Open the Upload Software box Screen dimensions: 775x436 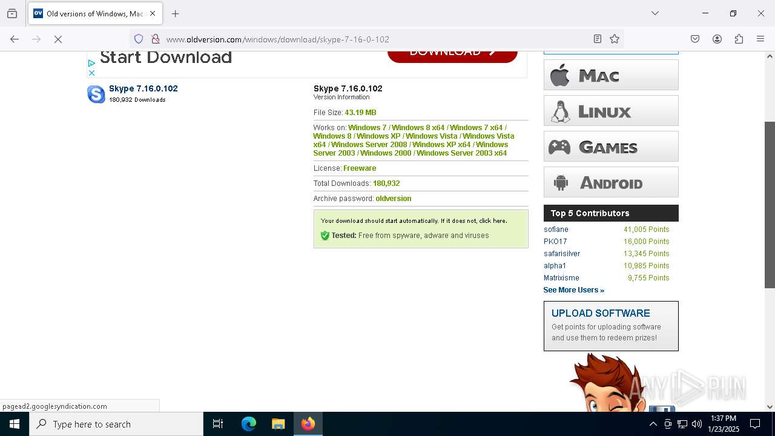click(611, 326)
